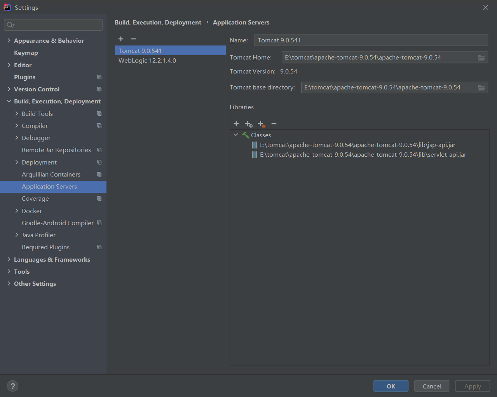
Task: Browse for Tomcat base directory folder
Action: pos(481,87)
